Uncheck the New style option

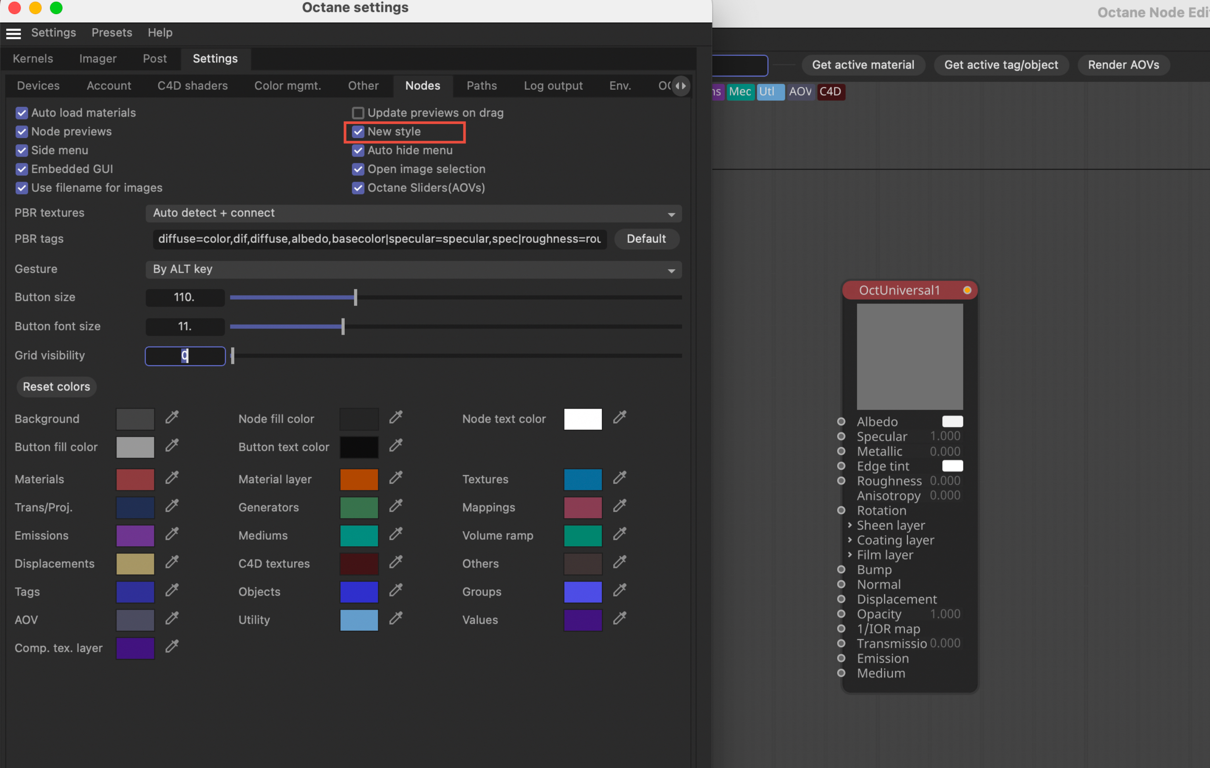(x=358, y=132)
